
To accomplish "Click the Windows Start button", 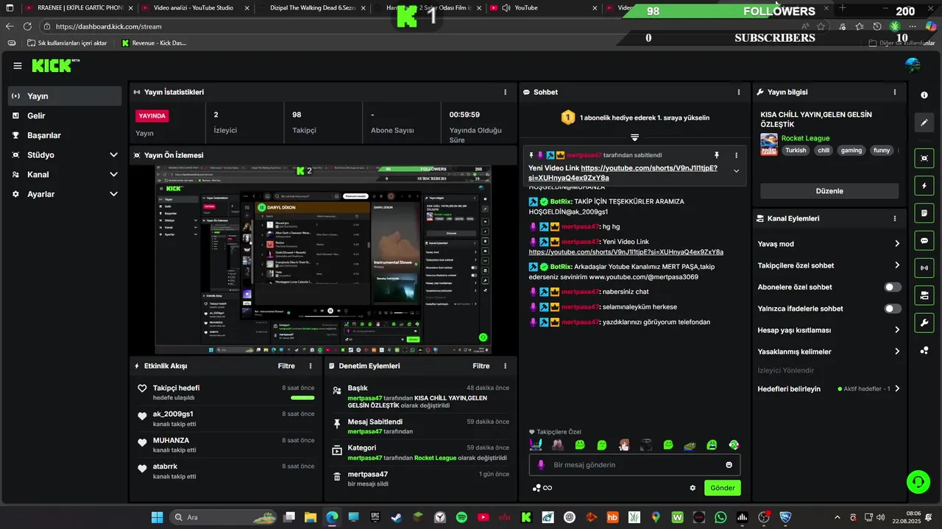I will click(x=157, y=517).
